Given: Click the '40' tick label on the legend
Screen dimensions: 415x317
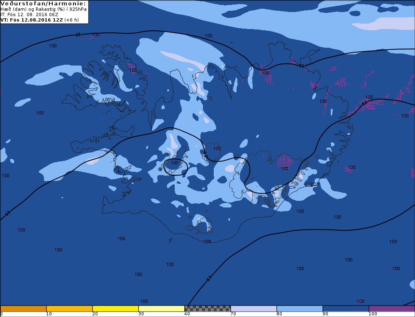Looking at the screenshot, I should 187,314.
